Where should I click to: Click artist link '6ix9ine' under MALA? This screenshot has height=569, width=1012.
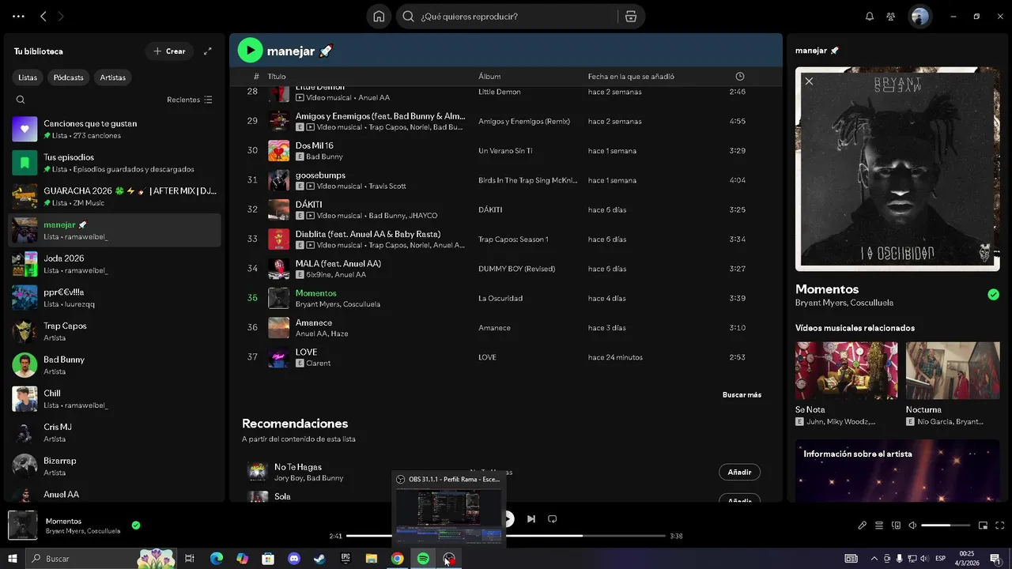click(318, 275)
